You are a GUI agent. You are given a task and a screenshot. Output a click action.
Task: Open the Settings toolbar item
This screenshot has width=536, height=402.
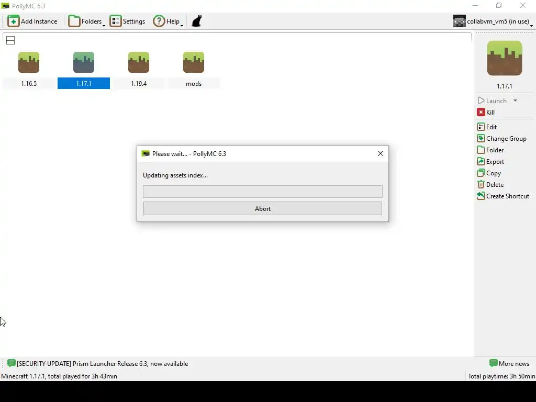(x=128, y=21)
